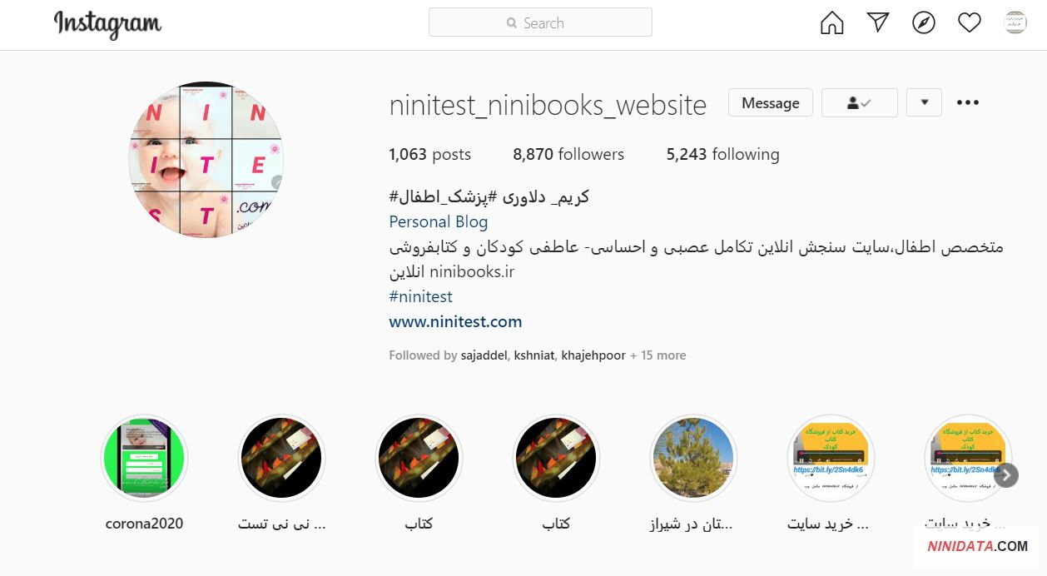This screenshot has width=1047, height=576.
Task: Send a message via Message button
Action: coord(771,103)
